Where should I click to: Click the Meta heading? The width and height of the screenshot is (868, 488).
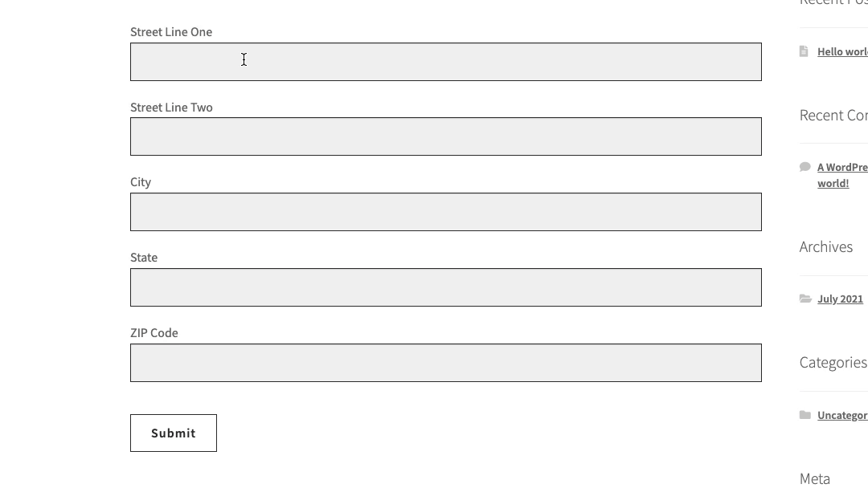(x=814, y=478)
